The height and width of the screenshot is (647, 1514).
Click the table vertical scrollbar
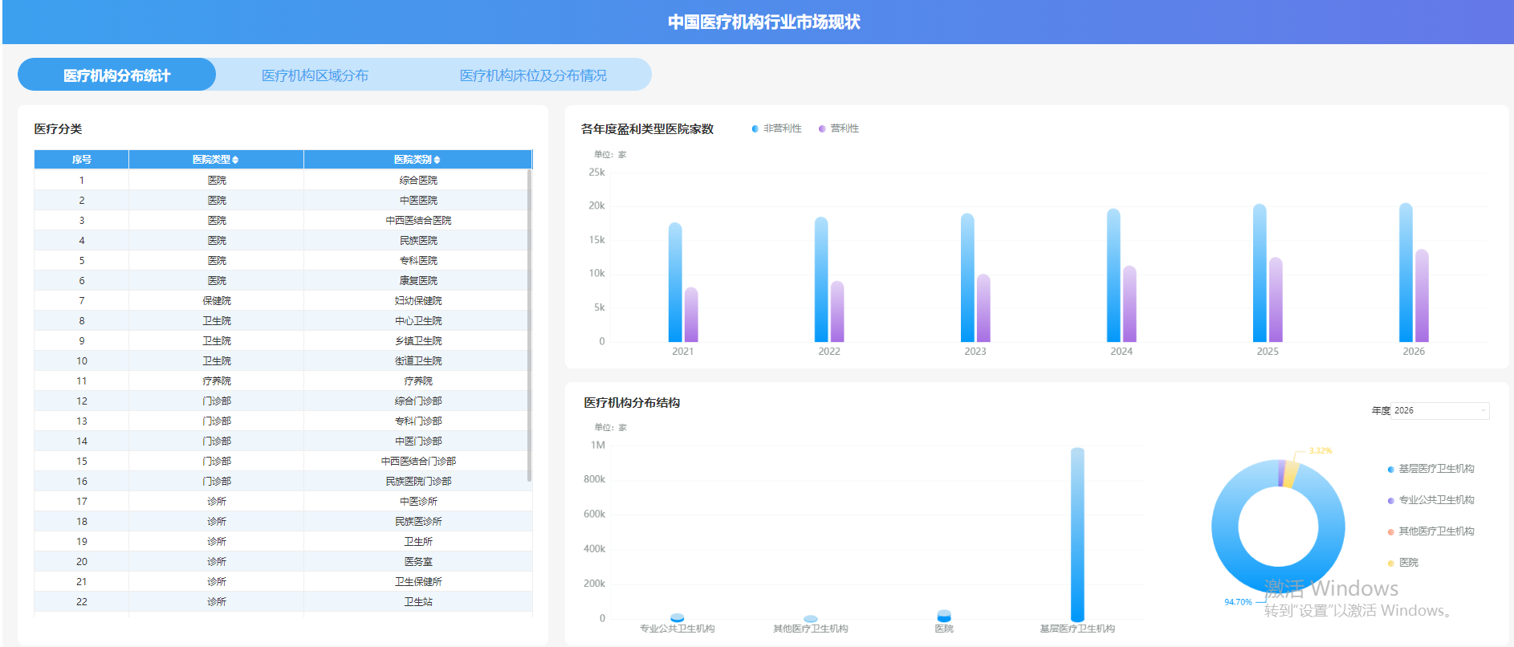(x=530, y=325)
